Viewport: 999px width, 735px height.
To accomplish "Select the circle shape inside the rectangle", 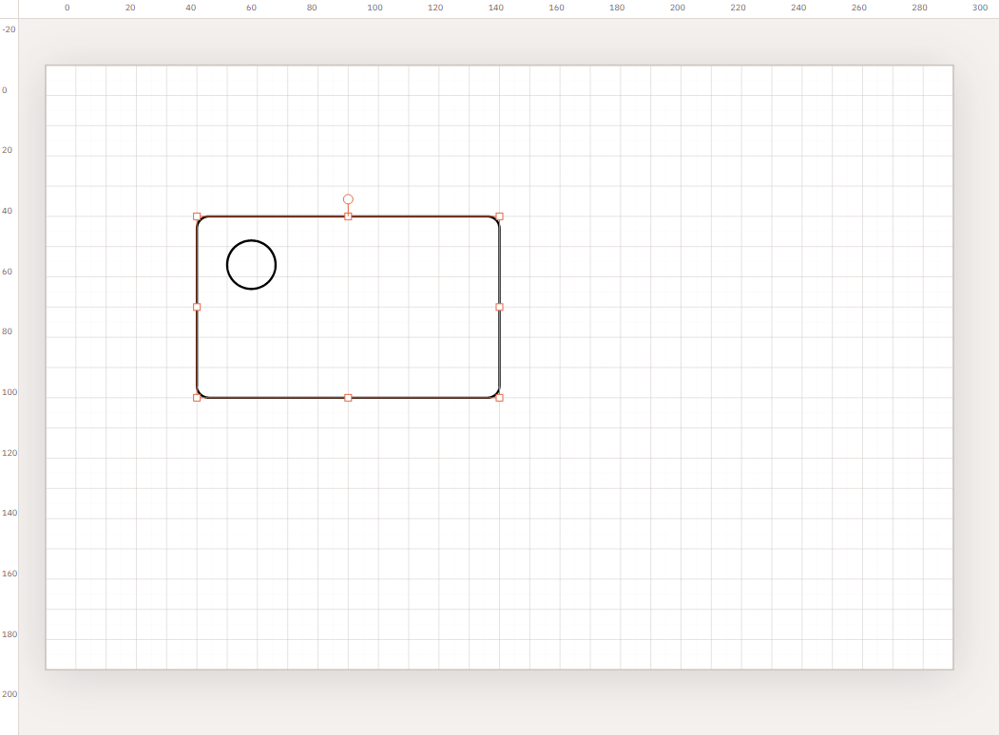I will tap(251, 265).
